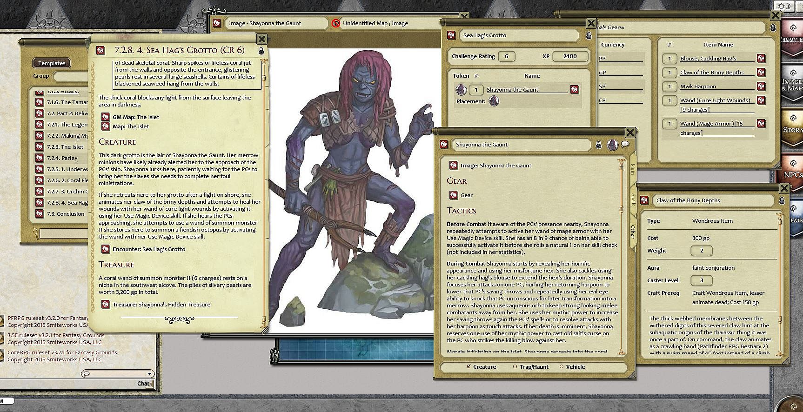The image size is (803, 412).
Task: Click the Challenge Rating field showing 6
Action: pyautogui.click(x=507, y=56)
